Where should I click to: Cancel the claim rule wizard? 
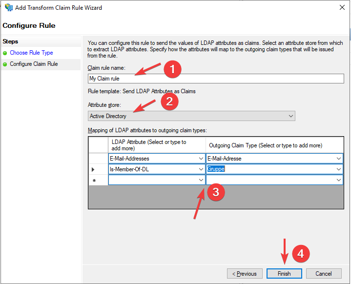(323, 274)
